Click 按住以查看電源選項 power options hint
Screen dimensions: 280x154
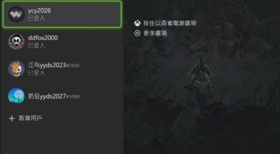pos(170,23)
